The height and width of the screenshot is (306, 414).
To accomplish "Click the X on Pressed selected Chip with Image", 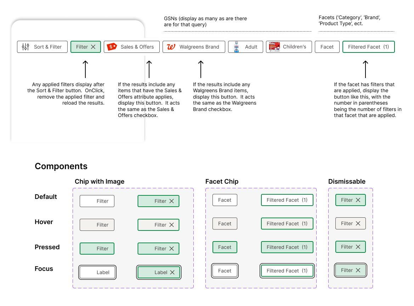I will (172, 249).
